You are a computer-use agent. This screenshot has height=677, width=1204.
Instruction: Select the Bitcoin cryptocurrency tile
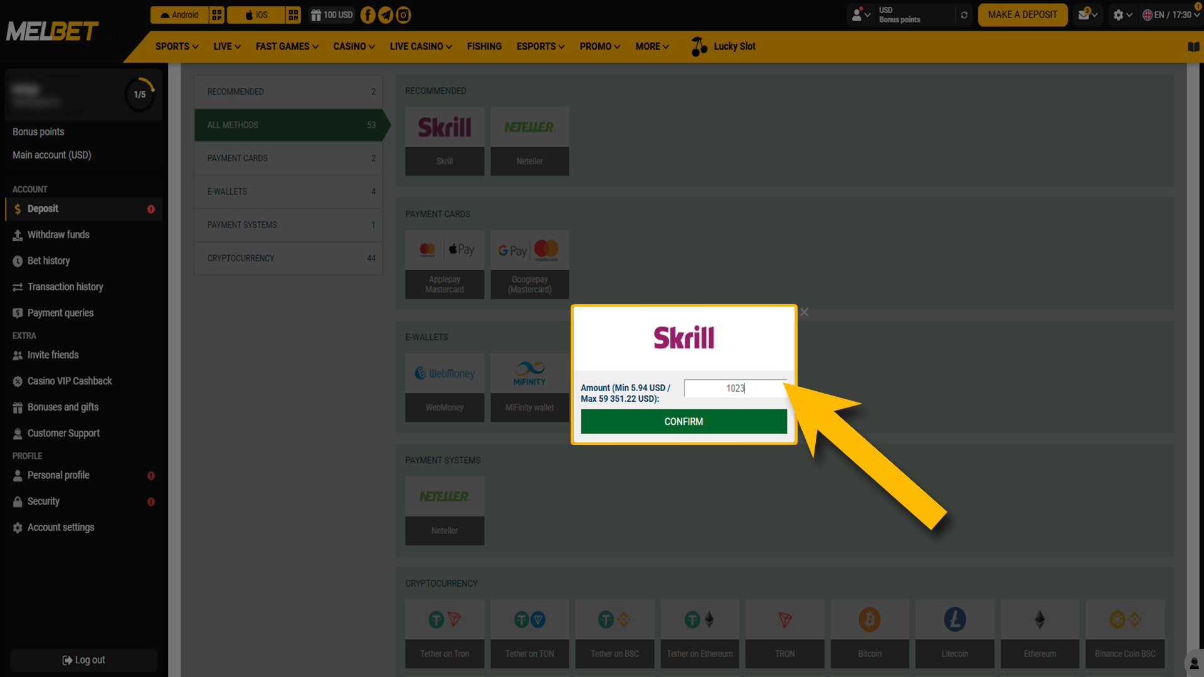869,633
